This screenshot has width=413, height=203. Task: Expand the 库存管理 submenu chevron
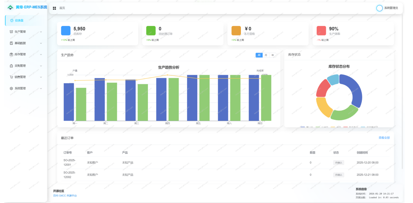tap(41, 55)
